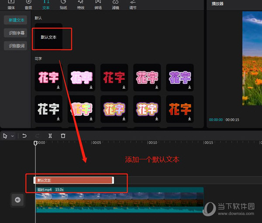
Task: Open the 转场 (Transitions) icon
Action: 98,4
